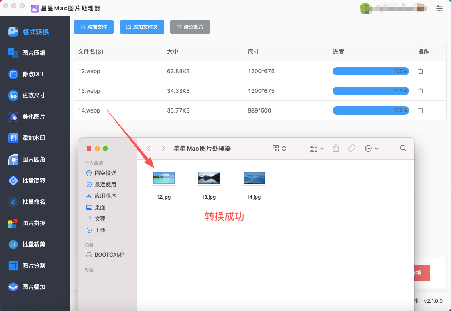Open the 批量旋转 batch rotate tool
The width and height of the screenshot is (451, 311).
coord(34,180)
